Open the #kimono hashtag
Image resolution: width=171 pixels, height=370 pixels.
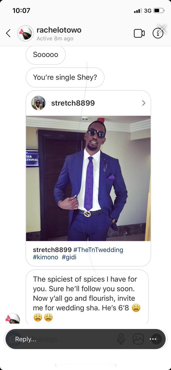(45, 257)
